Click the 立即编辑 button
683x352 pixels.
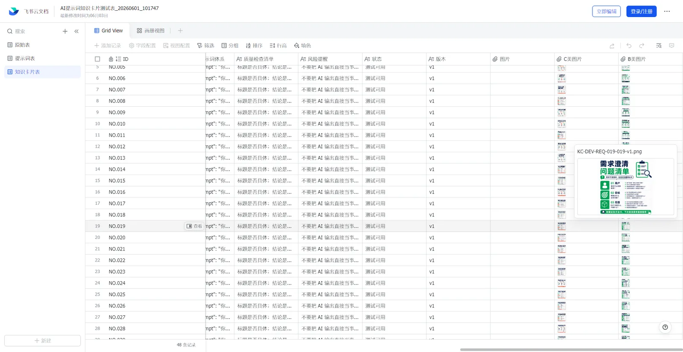[606, 12]
